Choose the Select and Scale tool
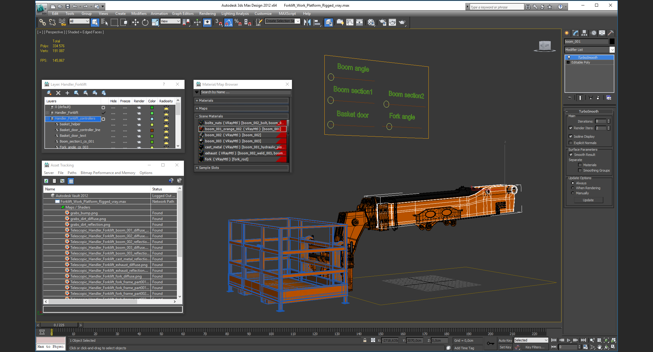Screen dimensions: 653x352 (155, 22)
